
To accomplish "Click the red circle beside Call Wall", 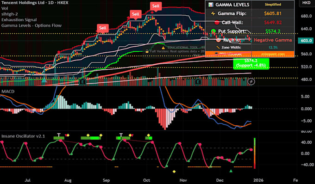I will (x=217, y=23).
